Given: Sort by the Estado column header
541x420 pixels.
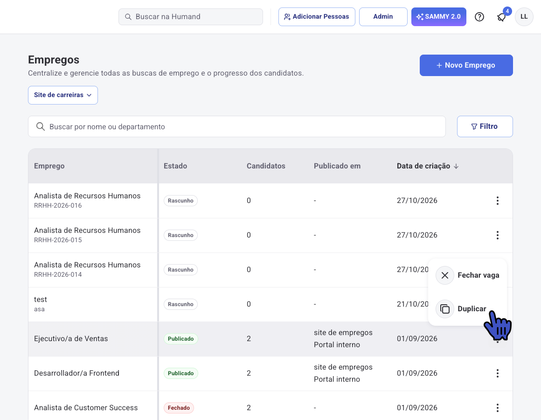Looking at the screenshot, I should point(175,166).
